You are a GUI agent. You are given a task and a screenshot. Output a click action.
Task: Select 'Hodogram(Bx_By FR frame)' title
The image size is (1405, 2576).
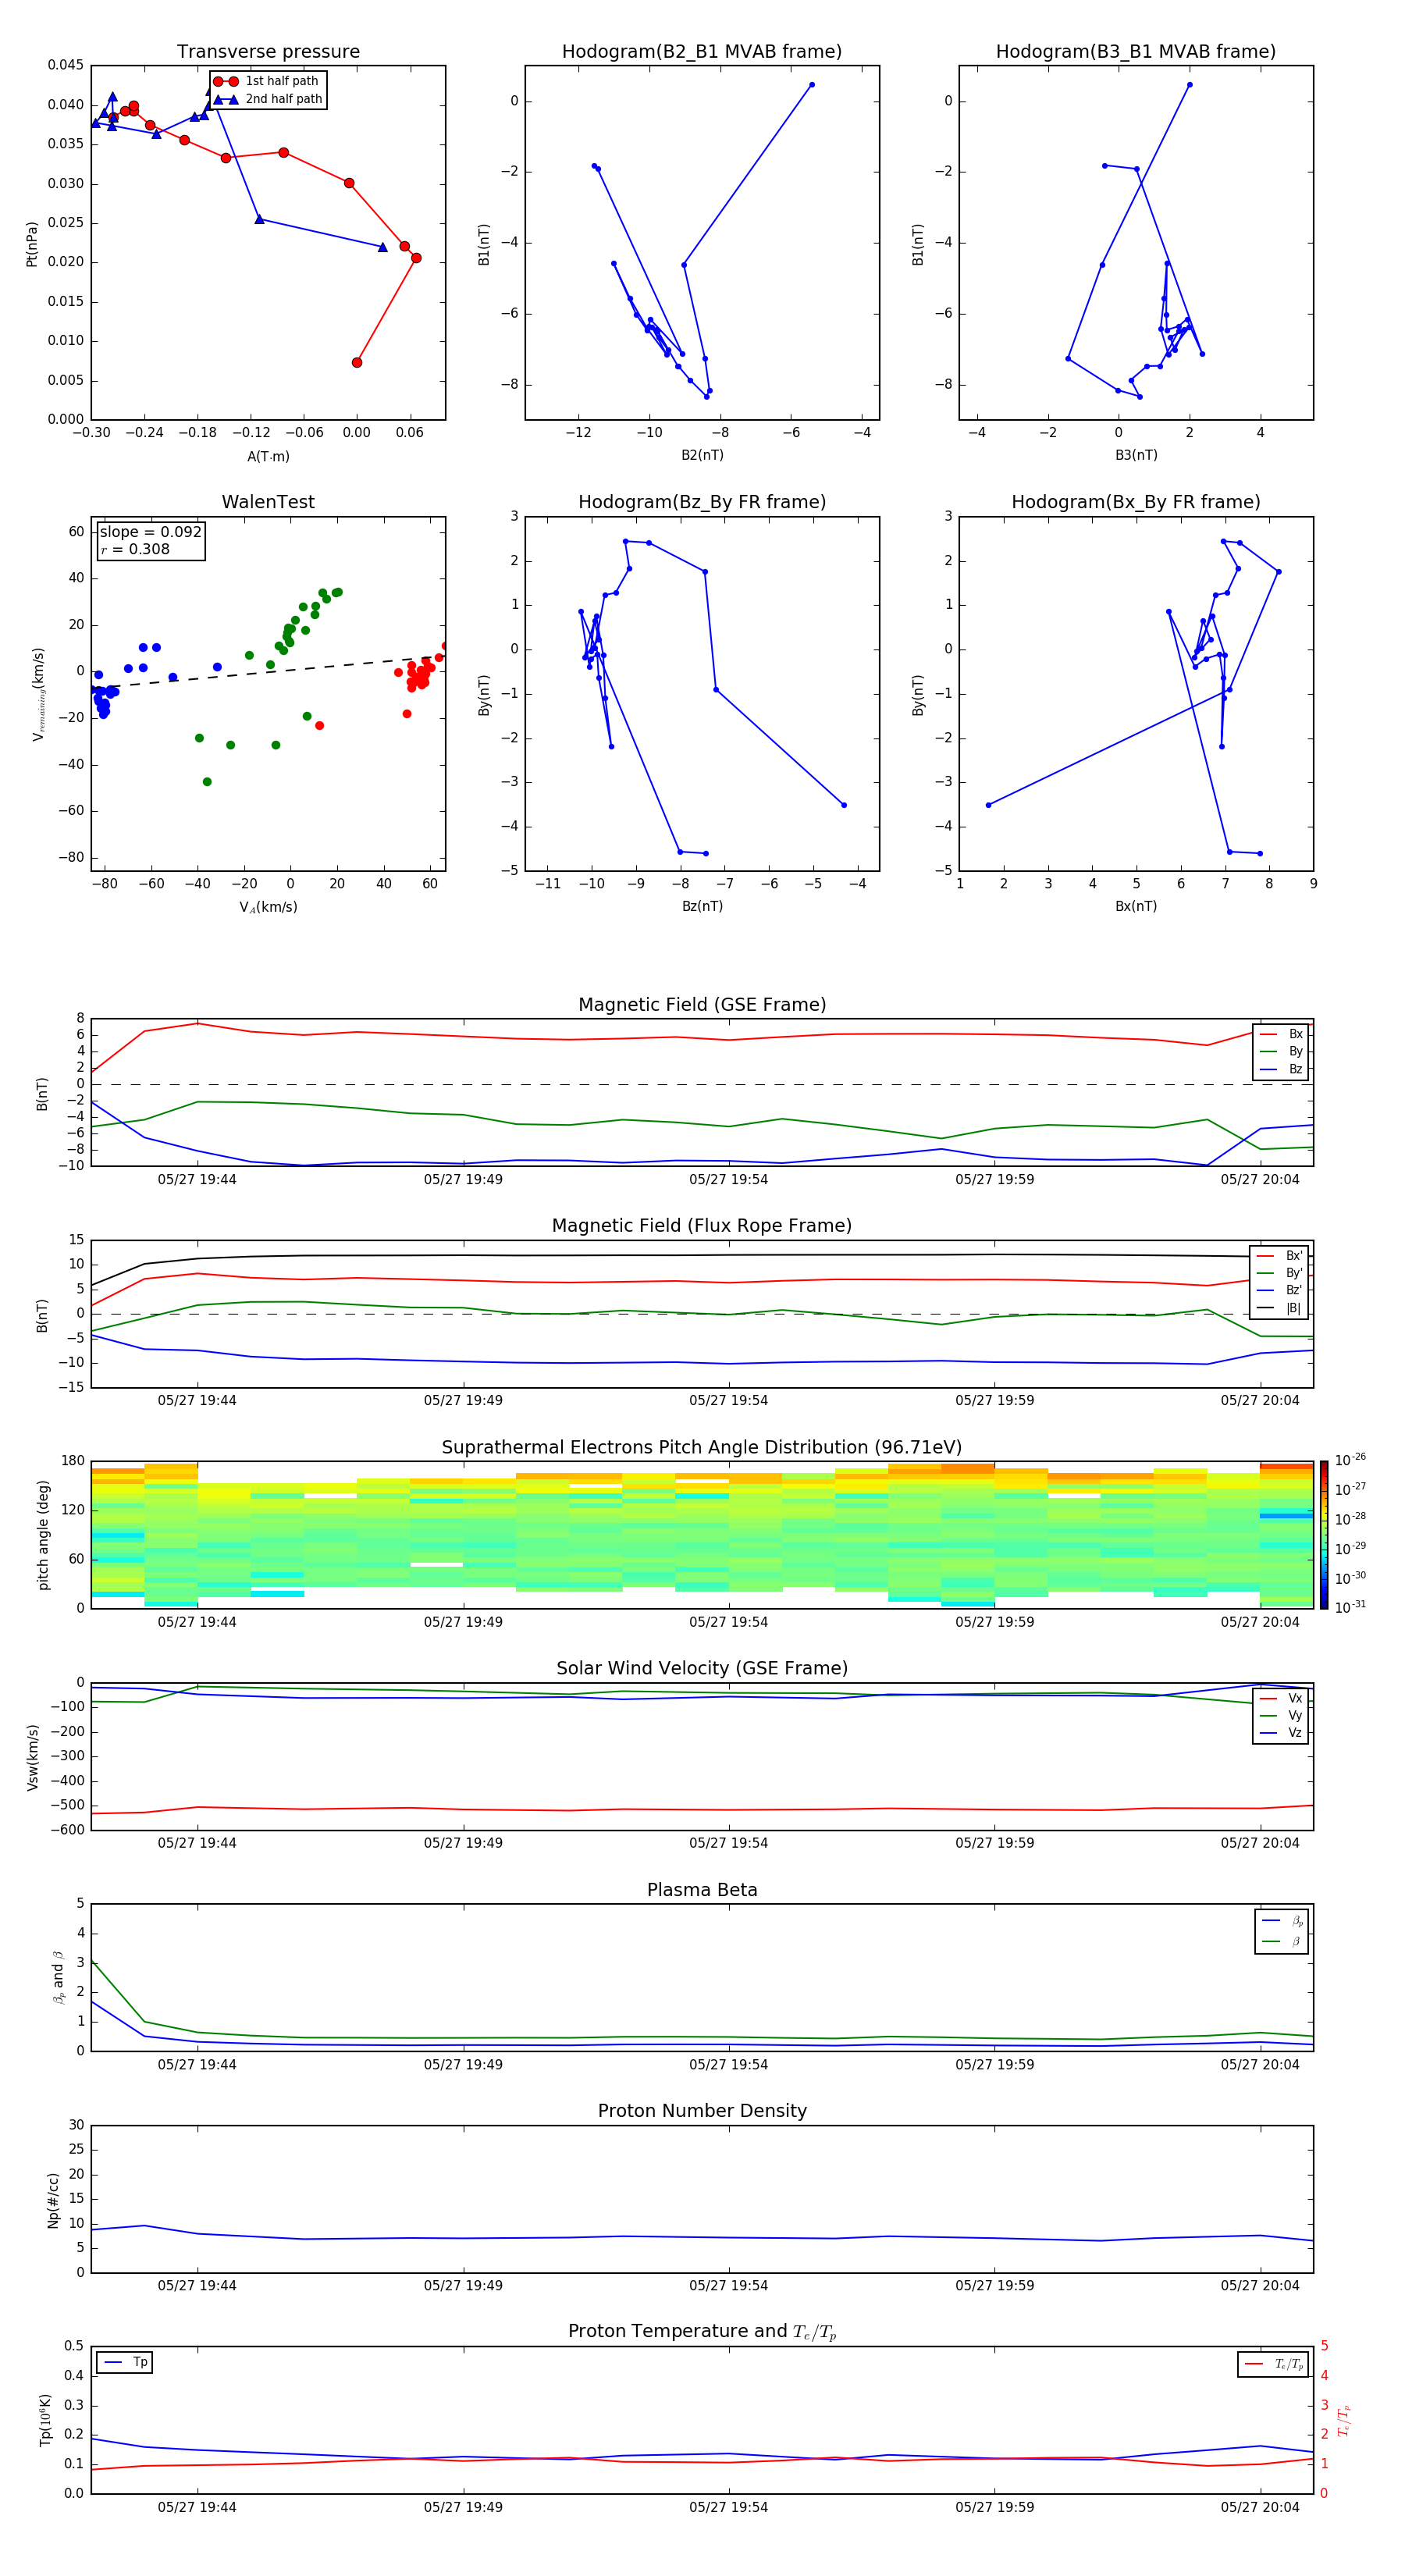tap(1136, 502)
